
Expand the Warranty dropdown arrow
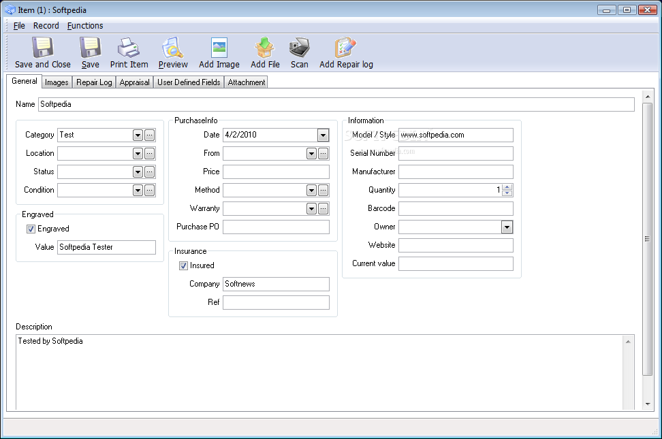point(311,208)
